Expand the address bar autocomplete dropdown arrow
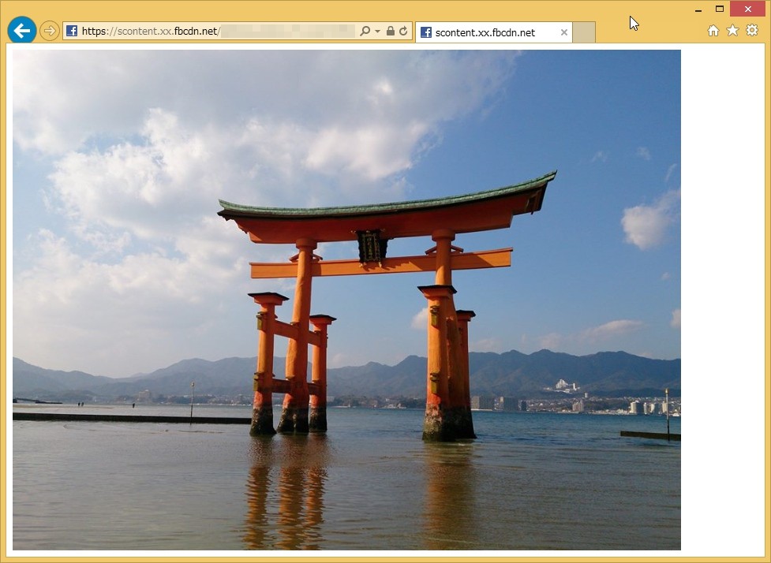Viewport: 771px width, 563px height. tap(378, 32)
